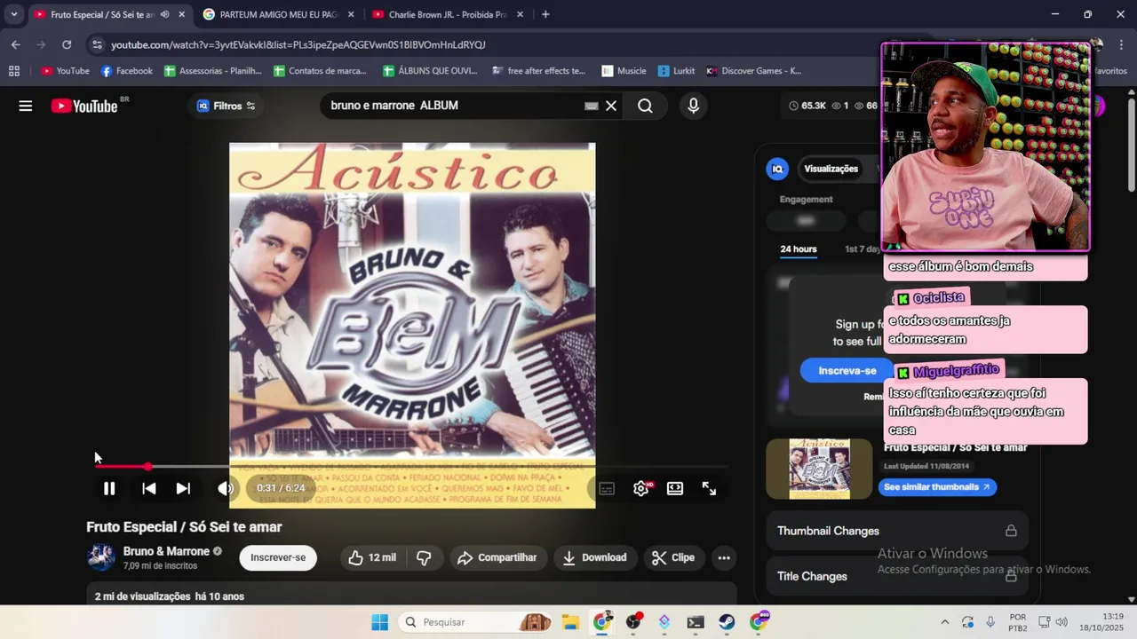Open the Assessorias - Planilh... bookmark
The height and width of the screenshot is (639, 1137).
pos(213,71)
